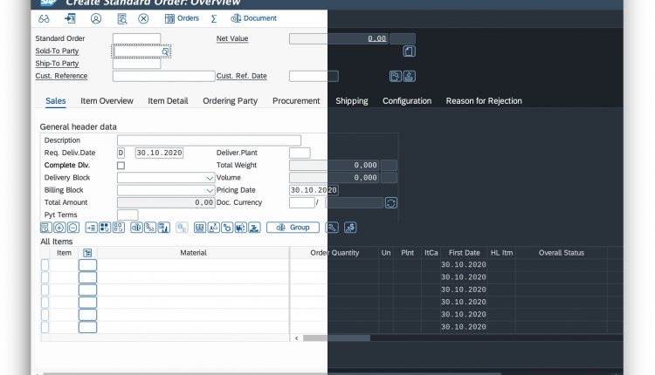Image resolution: width=655 pixels, height=375 pixels.
Task: Open the Configuration tab
Action: coord(407,101)
